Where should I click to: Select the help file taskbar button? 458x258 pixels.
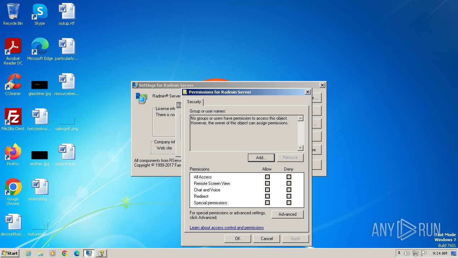101,253
